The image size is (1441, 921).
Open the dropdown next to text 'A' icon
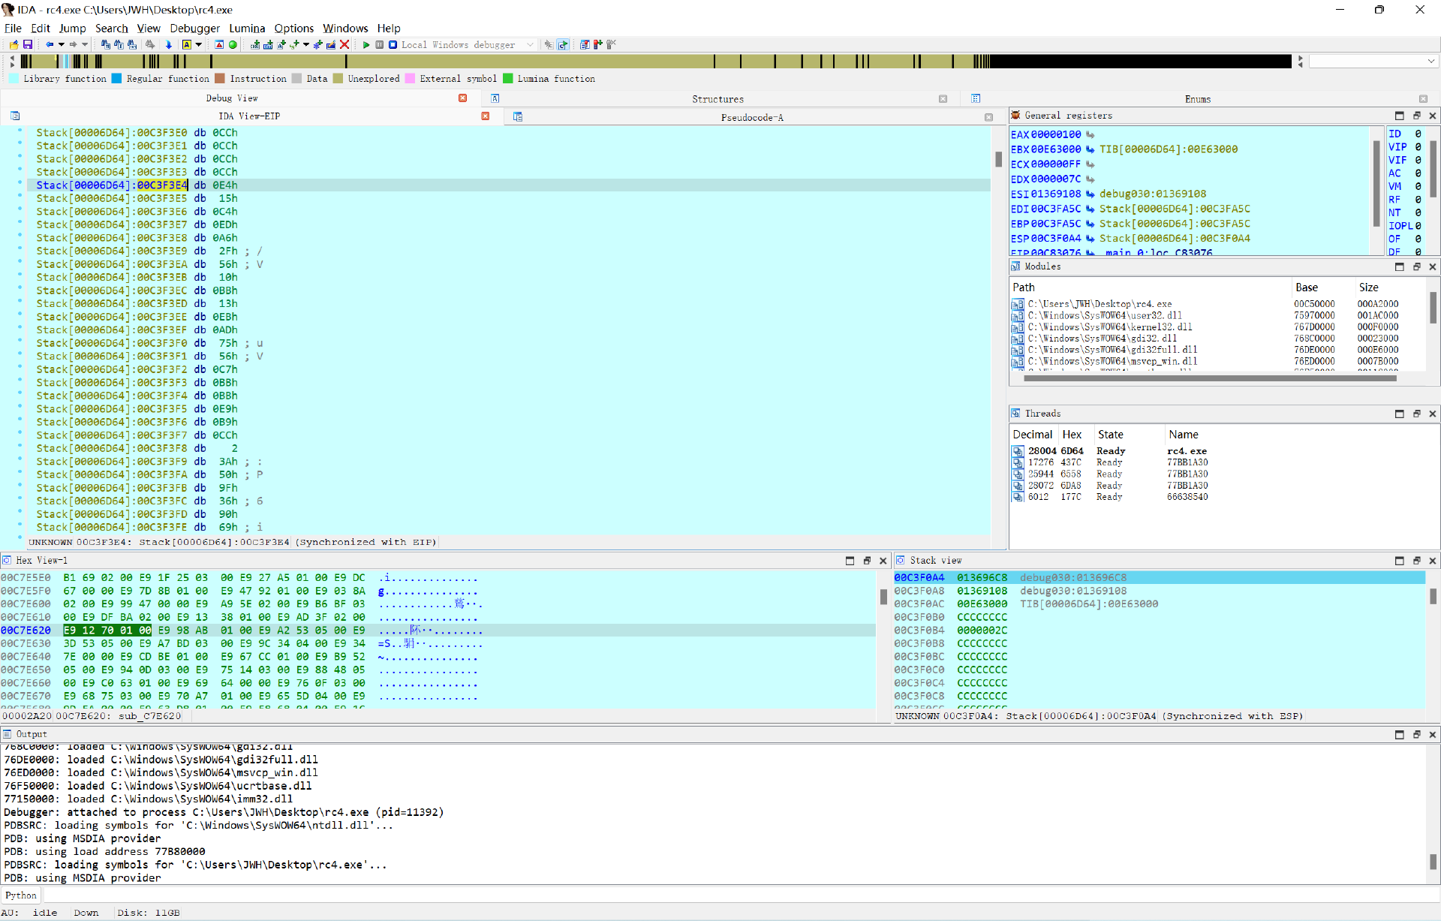coord(199,45)
